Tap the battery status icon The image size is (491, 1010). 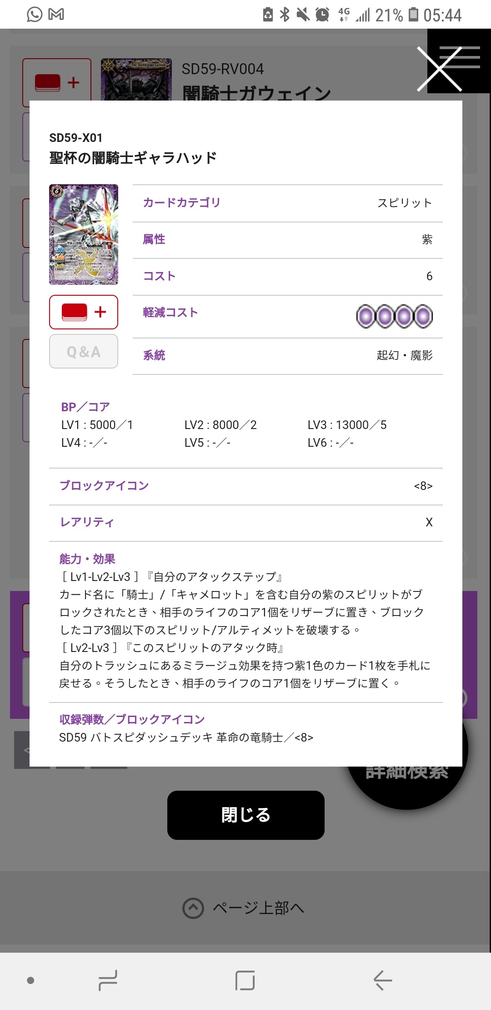click(413, 15)
